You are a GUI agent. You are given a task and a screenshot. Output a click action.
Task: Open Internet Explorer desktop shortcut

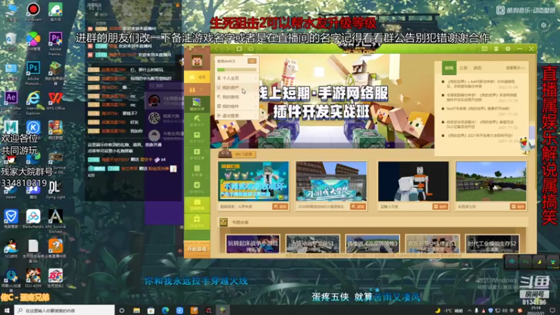click(x=33, y=102)
